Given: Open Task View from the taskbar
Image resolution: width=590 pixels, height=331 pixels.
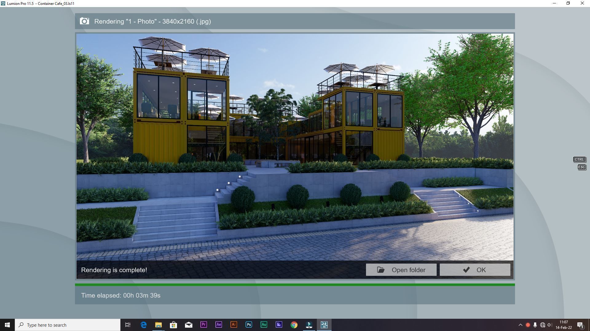Looking at the screenshot, I should [x=128, y=325].
